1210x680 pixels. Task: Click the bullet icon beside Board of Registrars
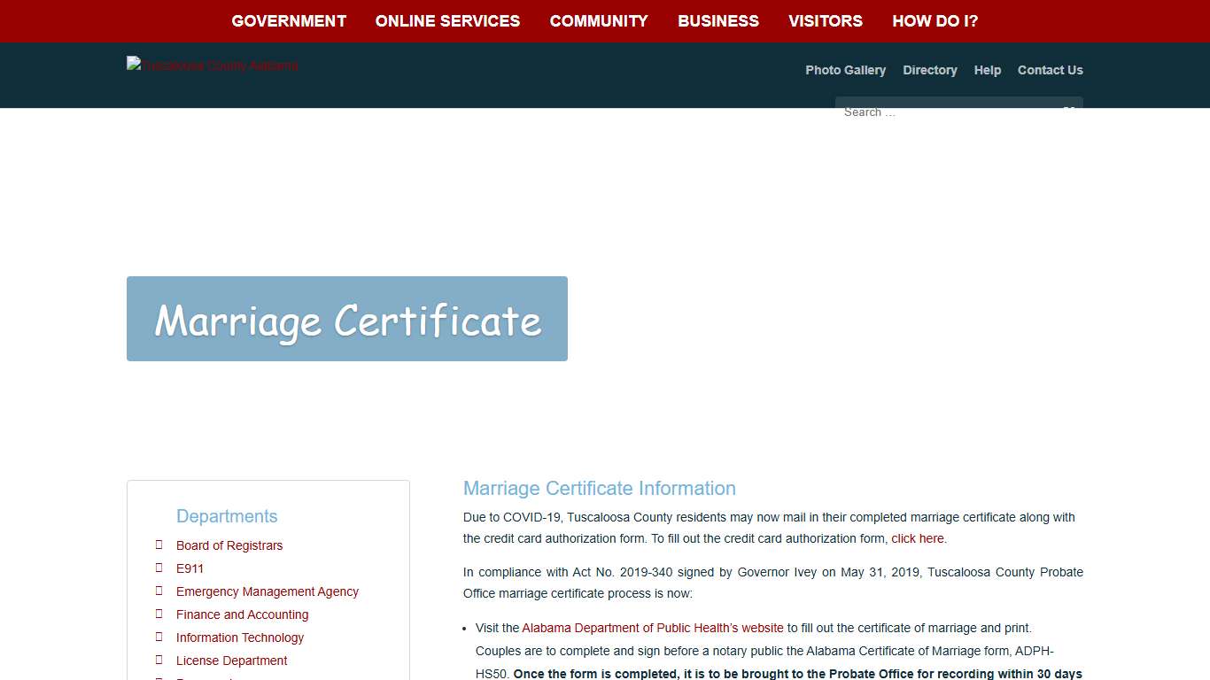159,545
